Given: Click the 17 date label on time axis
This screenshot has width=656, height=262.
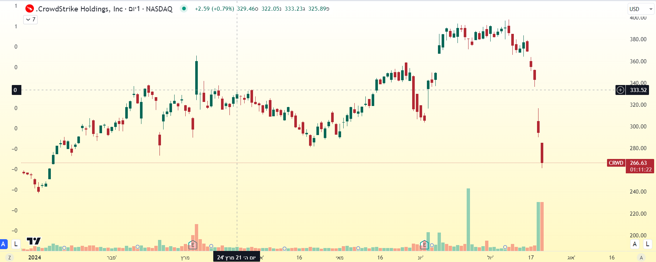Looking at the screenshot, I should coord(531,257).
